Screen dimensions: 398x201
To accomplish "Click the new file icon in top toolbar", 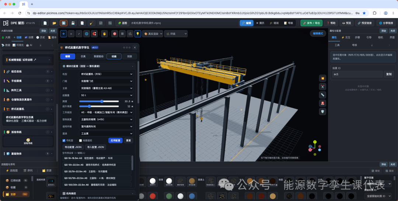I will click(45, 23).
